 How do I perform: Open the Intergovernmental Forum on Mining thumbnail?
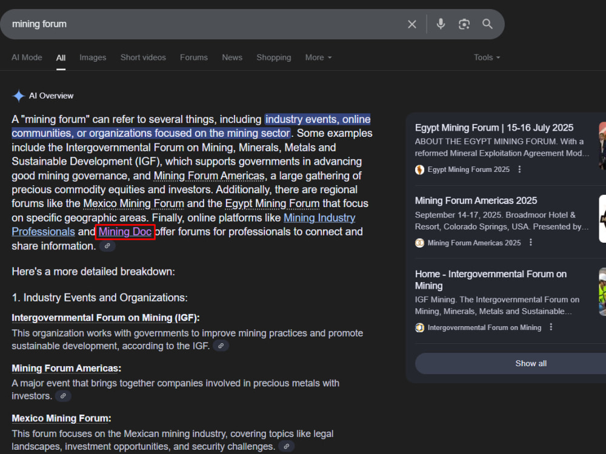coord(602,292)
